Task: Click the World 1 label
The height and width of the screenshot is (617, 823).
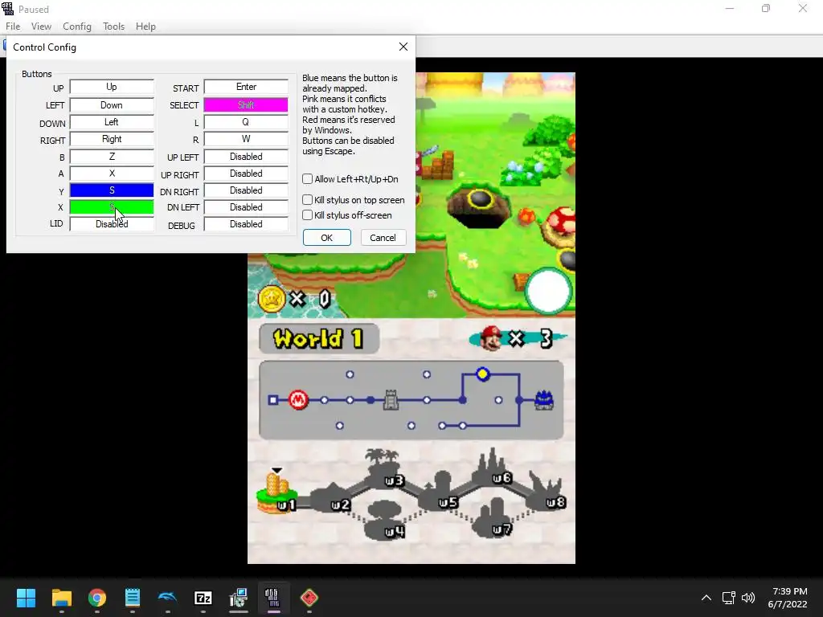Action: [x=318, y=338]
